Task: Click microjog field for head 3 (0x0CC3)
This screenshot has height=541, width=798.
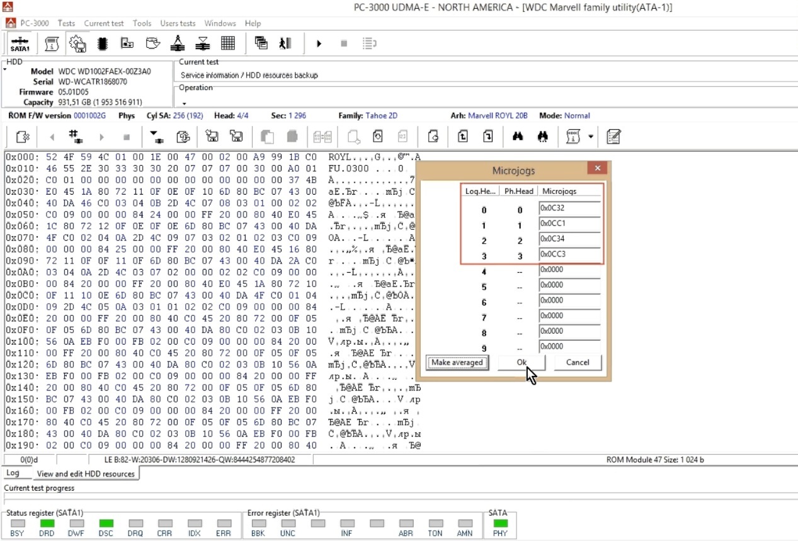Action: (569, 254)
